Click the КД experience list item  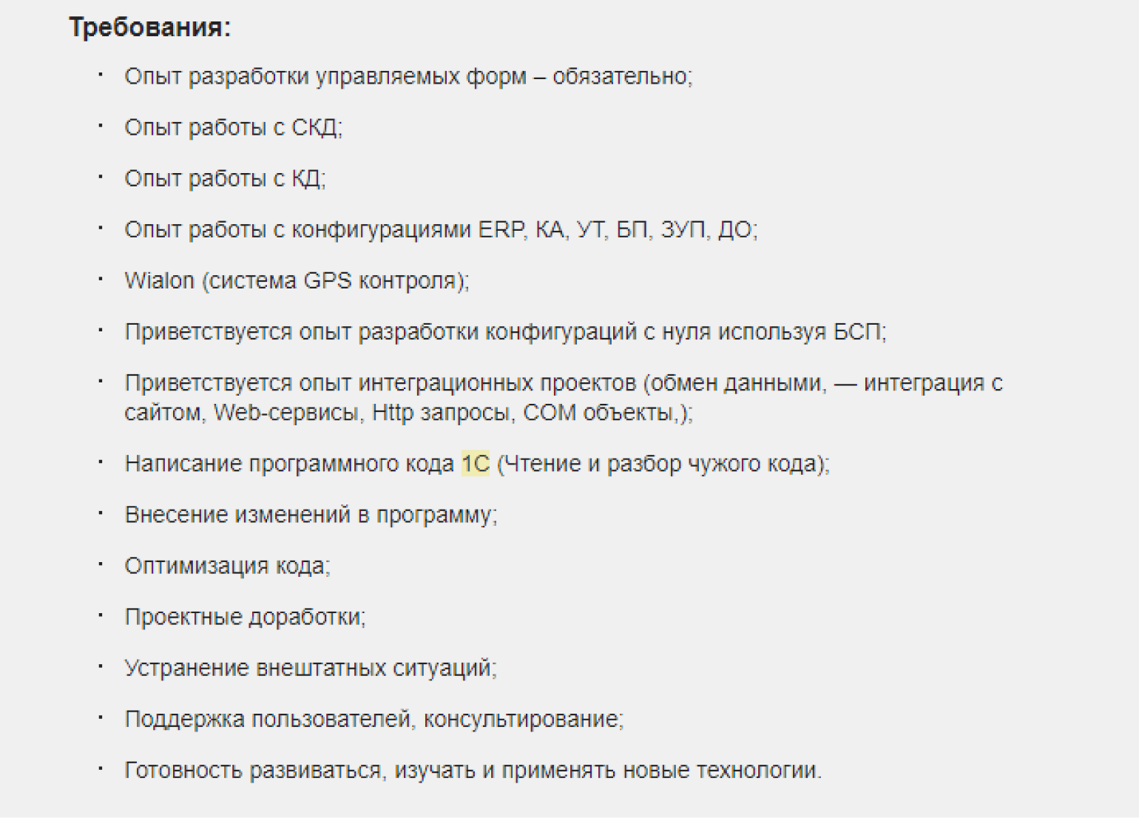click(x=225, y=178)
